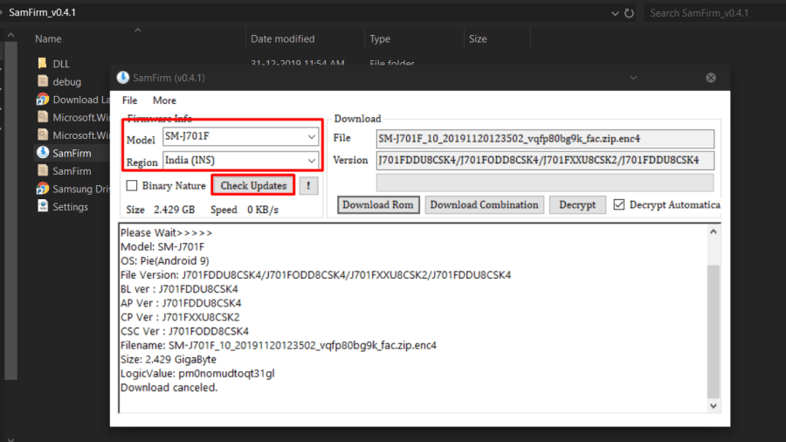786x442 pixels.
Task: Sort Explorer by Size column
Action: pyautogui.click(x=478, y=38)
